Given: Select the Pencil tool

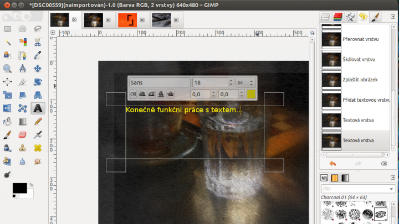Looking at the screenshot, I should pyautogui.click(x=38, y=121).
